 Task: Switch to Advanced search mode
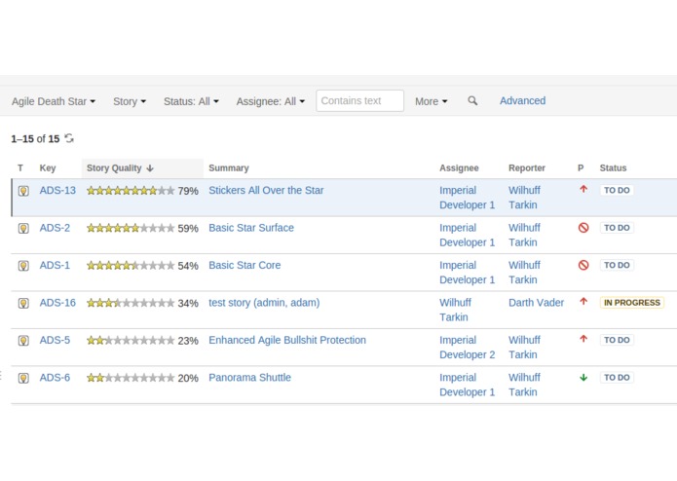click(x=522, y=101)
